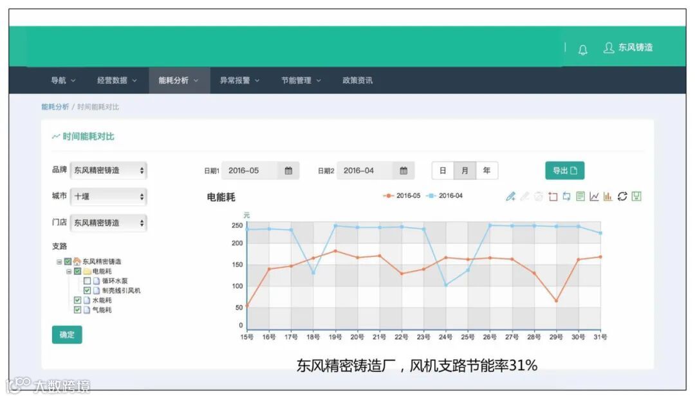Open the 导航 menu
The image size is (695, 399).
click(63, 80)
